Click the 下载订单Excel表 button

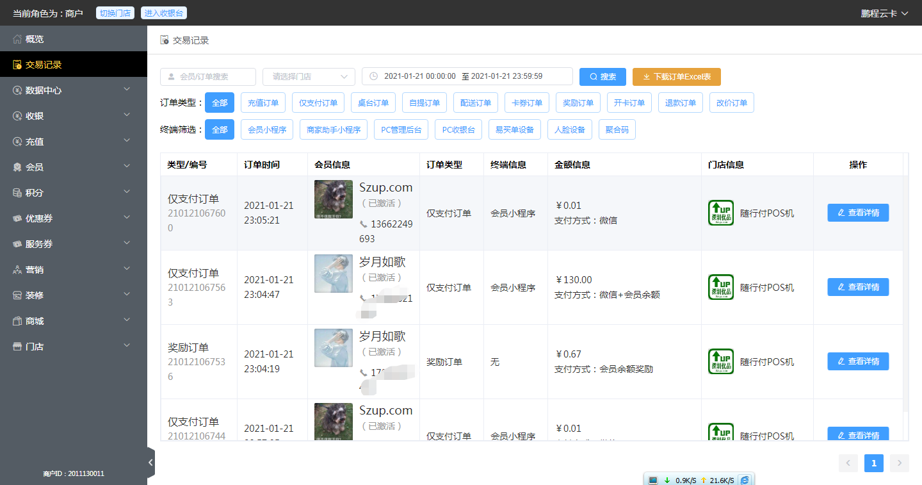676,76
